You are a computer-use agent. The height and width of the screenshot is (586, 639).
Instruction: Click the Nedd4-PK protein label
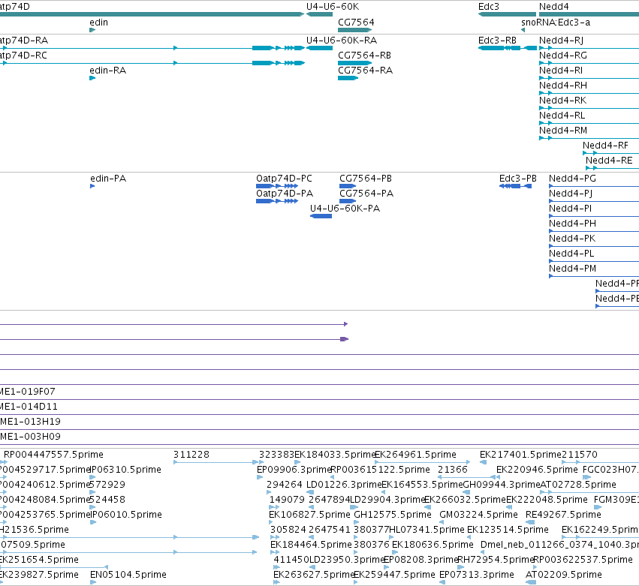[x=571, y=239]
